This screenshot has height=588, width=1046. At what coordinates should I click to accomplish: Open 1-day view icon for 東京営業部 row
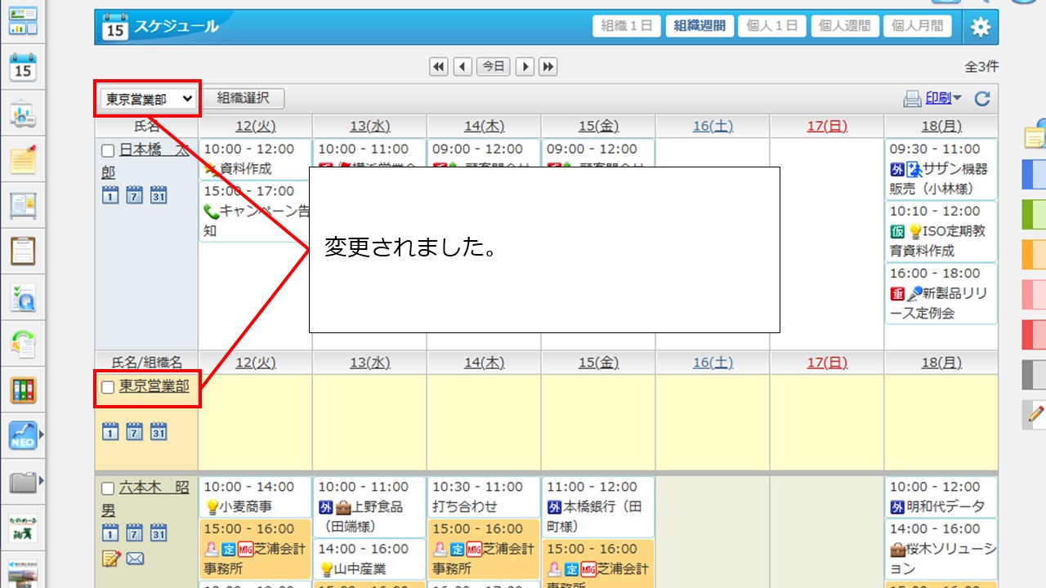click(110, 431)
